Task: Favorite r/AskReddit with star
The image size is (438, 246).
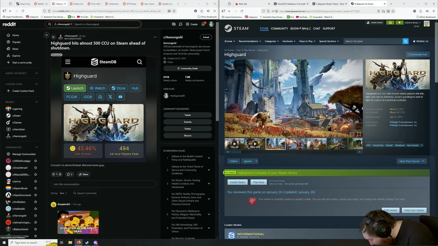Action: (36, 209)
